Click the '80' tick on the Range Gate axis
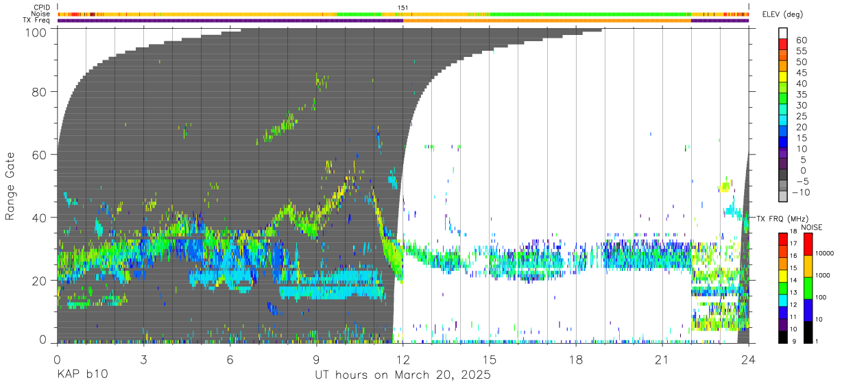 40,91
